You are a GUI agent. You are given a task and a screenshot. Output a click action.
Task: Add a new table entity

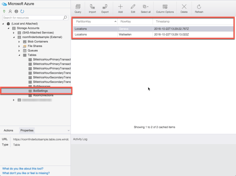click(120, 9)
